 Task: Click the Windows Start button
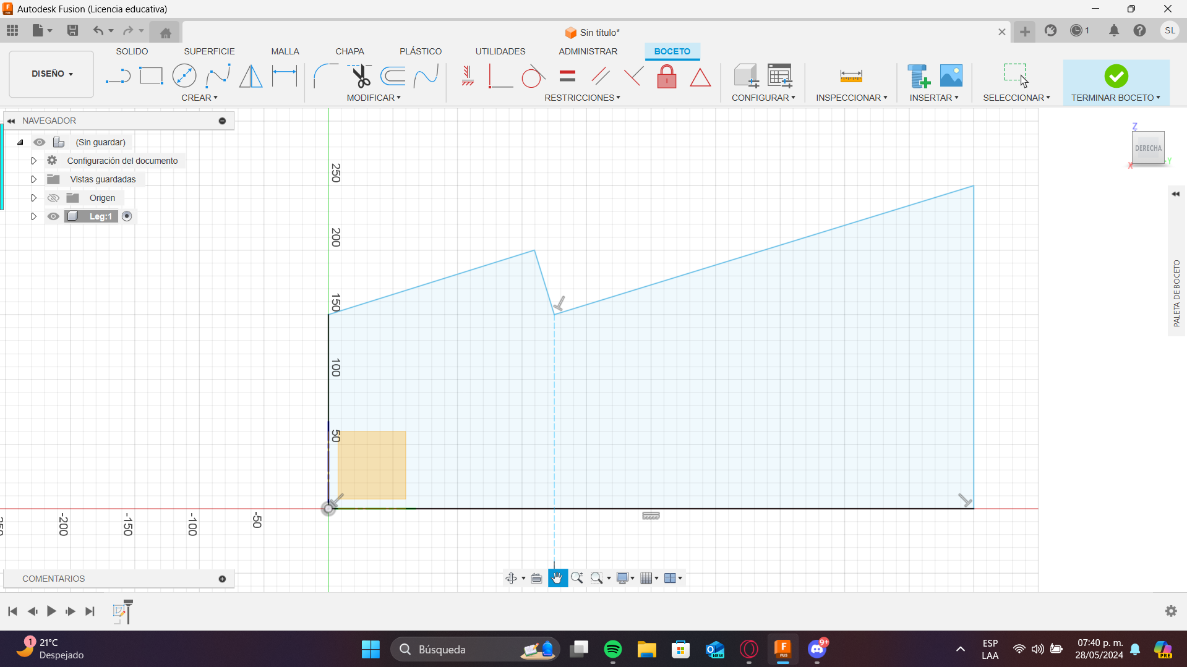point(371,649)
